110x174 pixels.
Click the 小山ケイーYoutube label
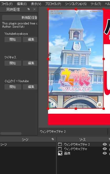tap(17, 81)
